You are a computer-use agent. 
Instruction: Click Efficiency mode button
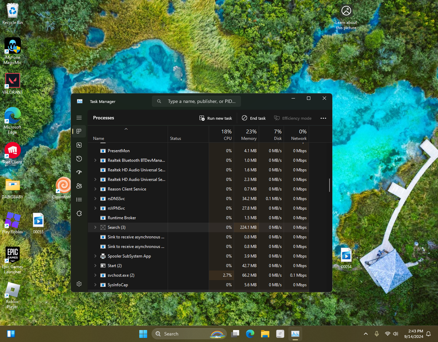pos(293,118)
